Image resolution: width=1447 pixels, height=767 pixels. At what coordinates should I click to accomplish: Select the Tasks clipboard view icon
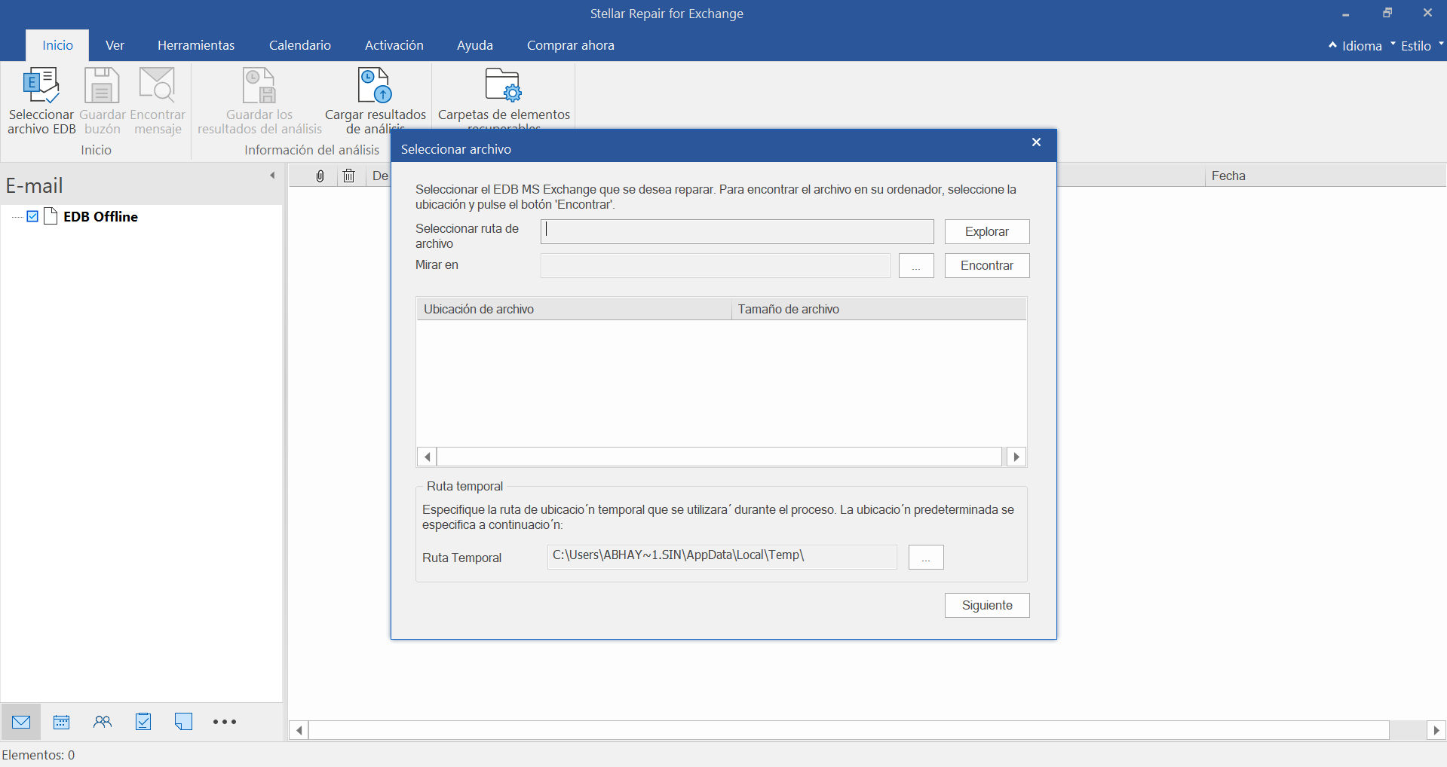pos(143,721)
